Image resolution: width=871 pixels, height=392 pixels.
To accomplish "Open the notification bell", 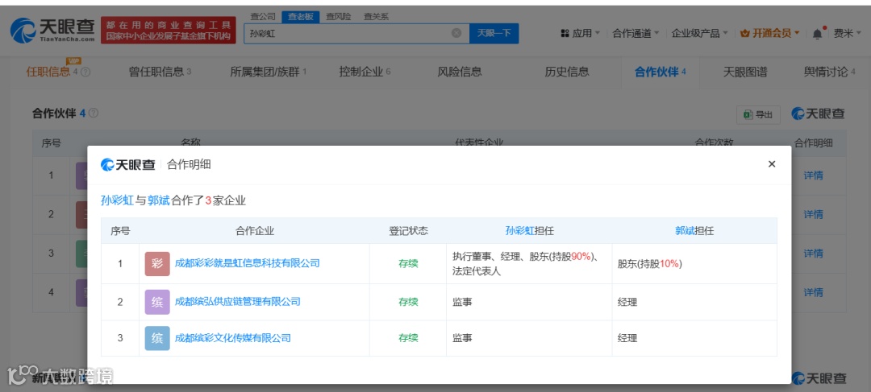I will pos(818,33).
